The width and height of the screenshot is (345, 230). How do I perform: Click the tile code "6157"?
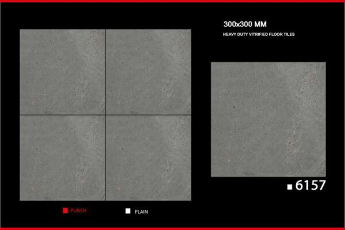310,185
